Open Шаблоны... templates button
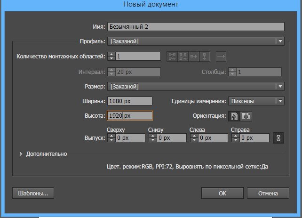302x218 pixels. pos(33,193)
